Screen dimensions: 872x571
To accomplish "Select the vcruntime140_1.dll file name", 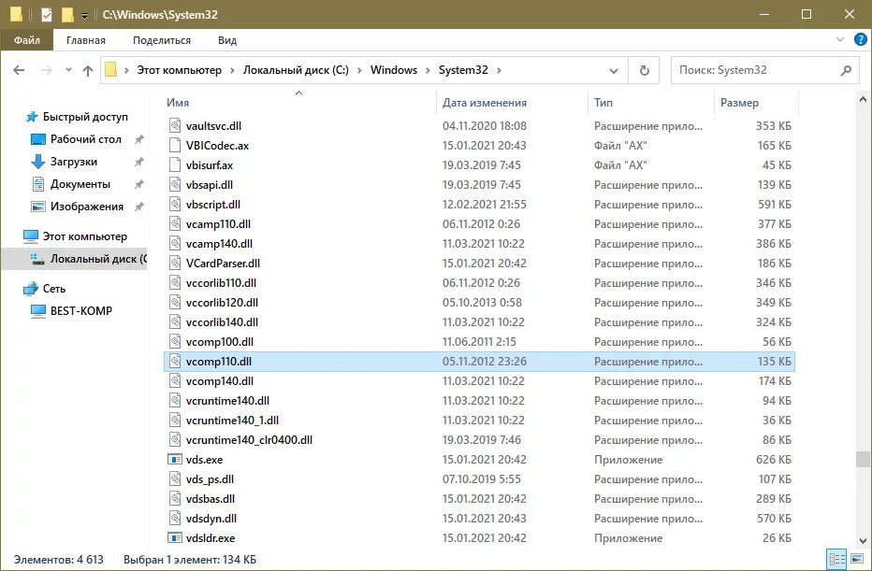I will [x=232, y=421].
